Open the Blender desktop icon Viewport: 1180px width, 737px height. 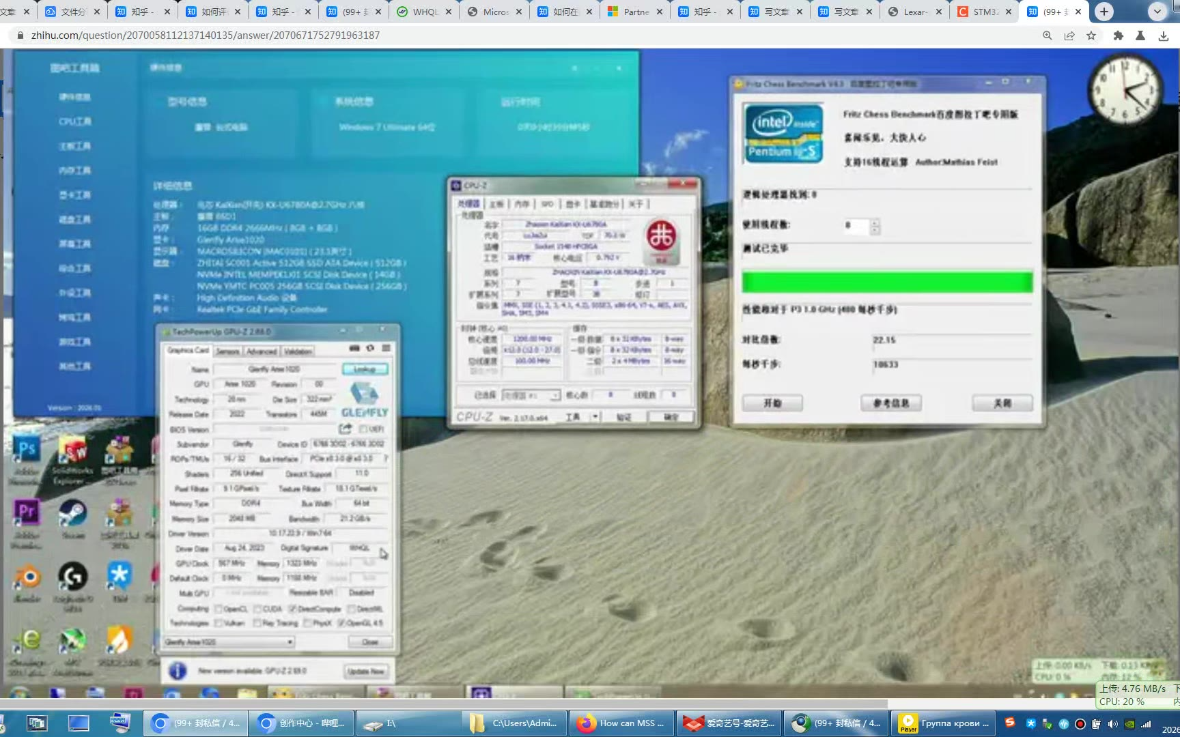point(27,577)
